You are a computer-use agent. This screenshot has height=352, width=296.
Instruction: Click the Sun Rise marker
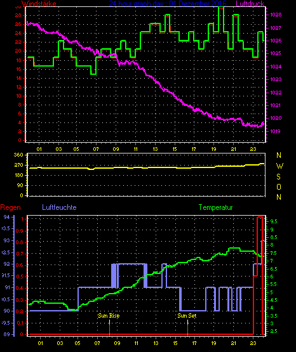click(x=109, y=316)
